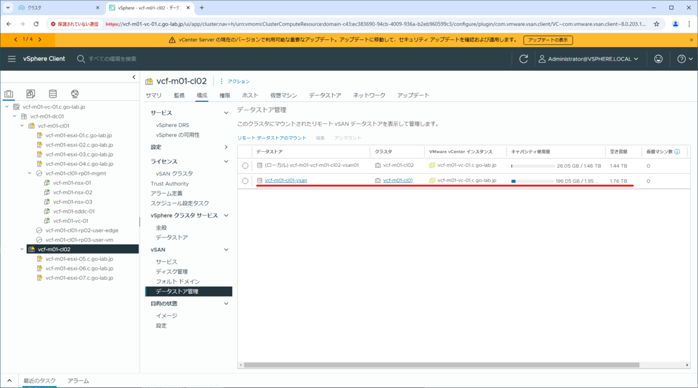Click the horizontal scrollbar below the datastore table
The image size is (698, 388).
441,365
